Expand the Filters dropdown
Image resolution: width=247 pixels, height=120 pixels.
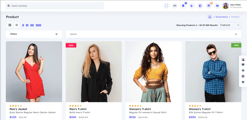(x=34, y=34)
